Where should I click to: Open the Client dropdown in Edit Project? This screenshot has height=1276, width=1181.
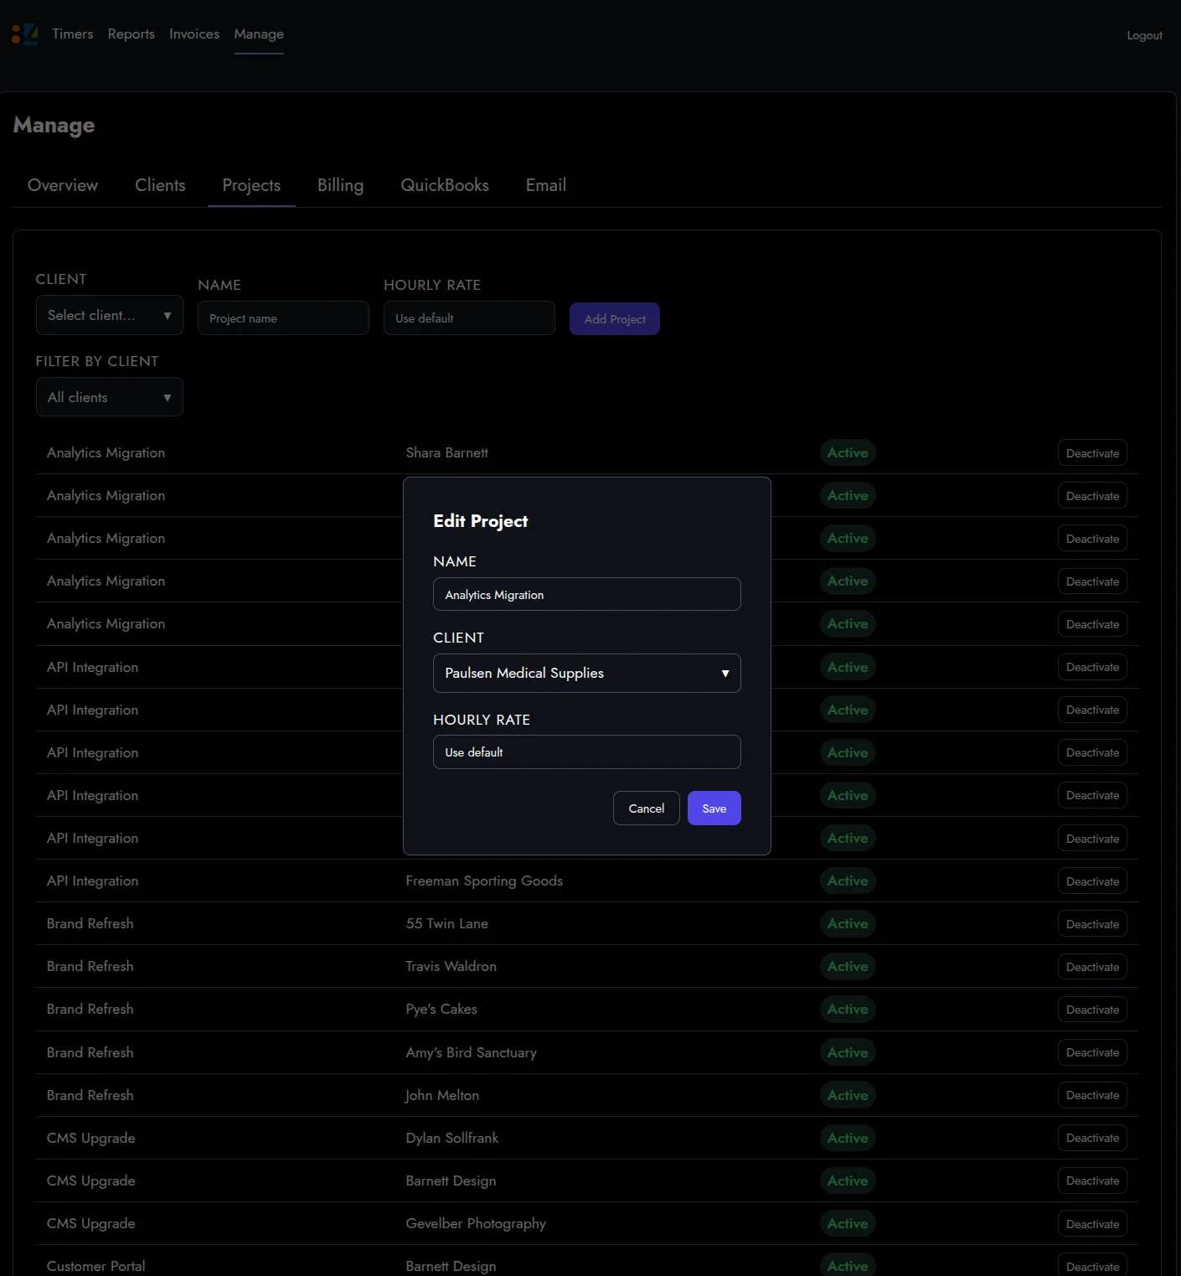(x=586, y=674)
